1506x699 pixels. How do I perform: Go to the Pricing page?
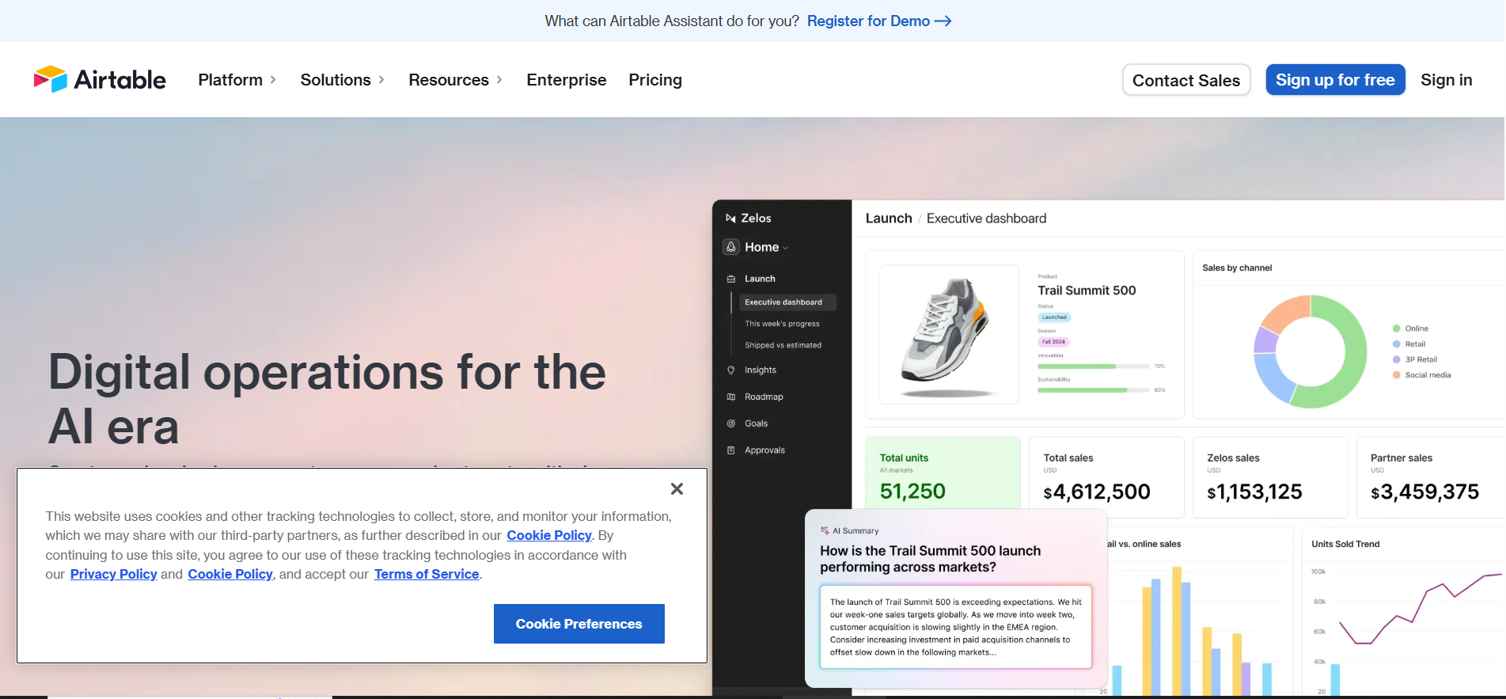click(x=655, y=80)
